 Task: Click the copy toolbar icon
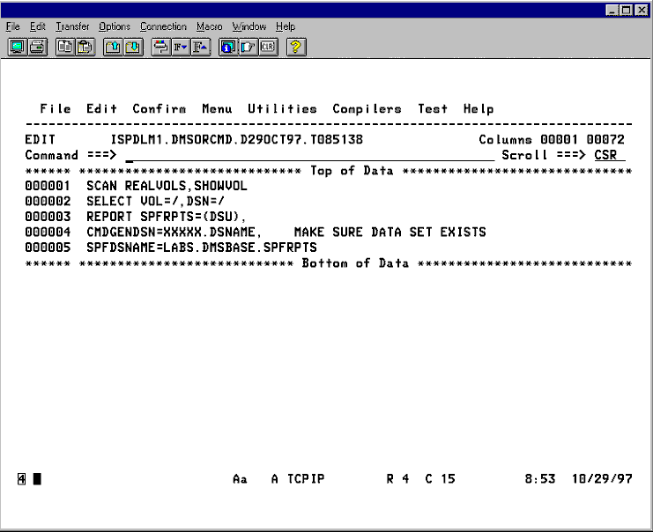tap(64, 47)
